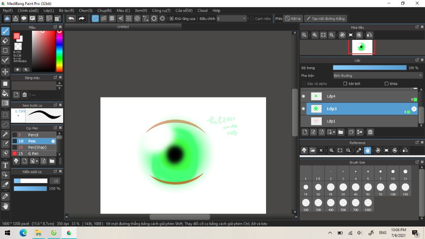Click the cloud save icon
This screenshot has width=425, height=239.
pyautogui.click(x=7, y=18)
